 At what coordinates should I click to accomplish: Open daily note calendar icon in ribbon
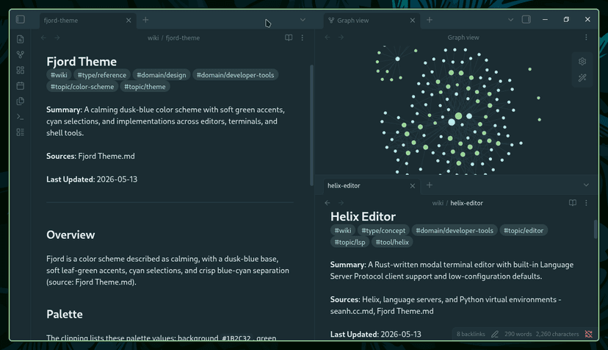pos(21,86)
